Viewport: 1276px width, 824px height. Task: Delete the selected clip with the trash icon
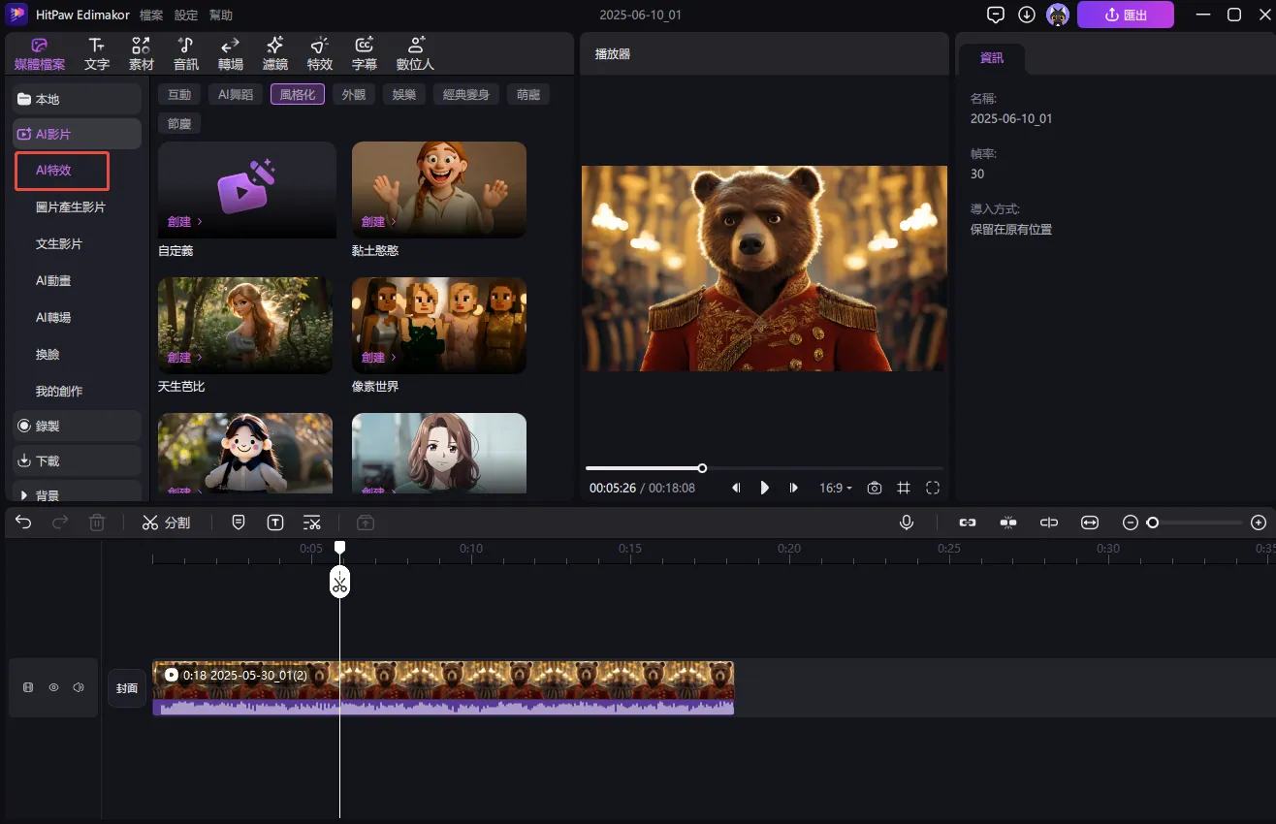(x=97, y=523)
